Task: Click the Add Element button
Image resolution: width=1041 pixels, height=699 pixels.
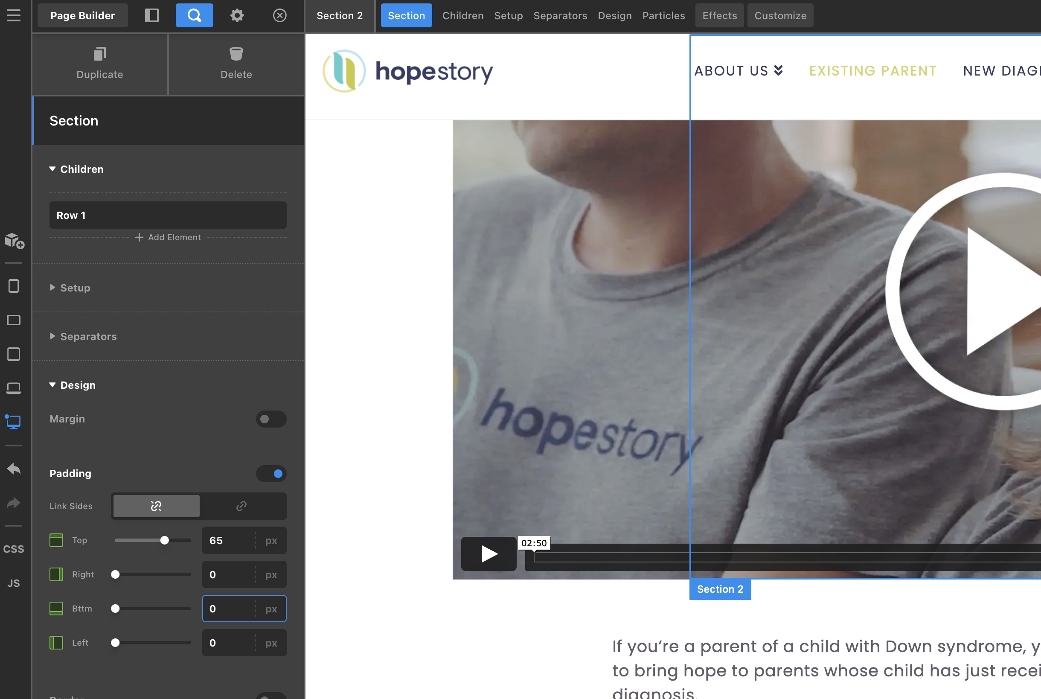Action: pyautogui.click(x=168, y=238)
